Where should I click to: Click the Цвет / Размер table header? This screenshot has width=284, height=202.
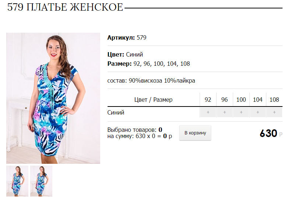point(153,100)
